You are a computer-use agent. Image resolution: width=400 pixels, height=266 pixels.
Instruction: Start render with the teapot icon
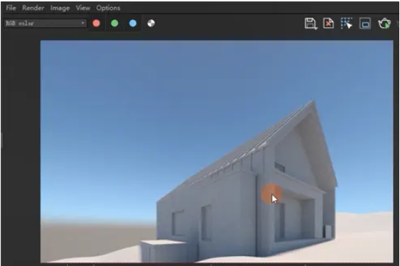[x=384, y=24]
